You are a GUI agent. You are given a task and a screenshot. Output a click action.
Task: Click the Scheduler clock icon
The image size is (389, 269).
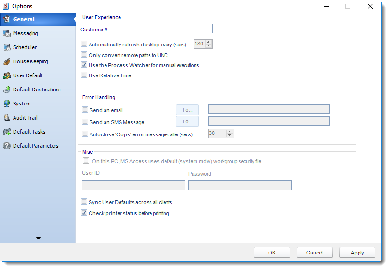tap(7, 47)
